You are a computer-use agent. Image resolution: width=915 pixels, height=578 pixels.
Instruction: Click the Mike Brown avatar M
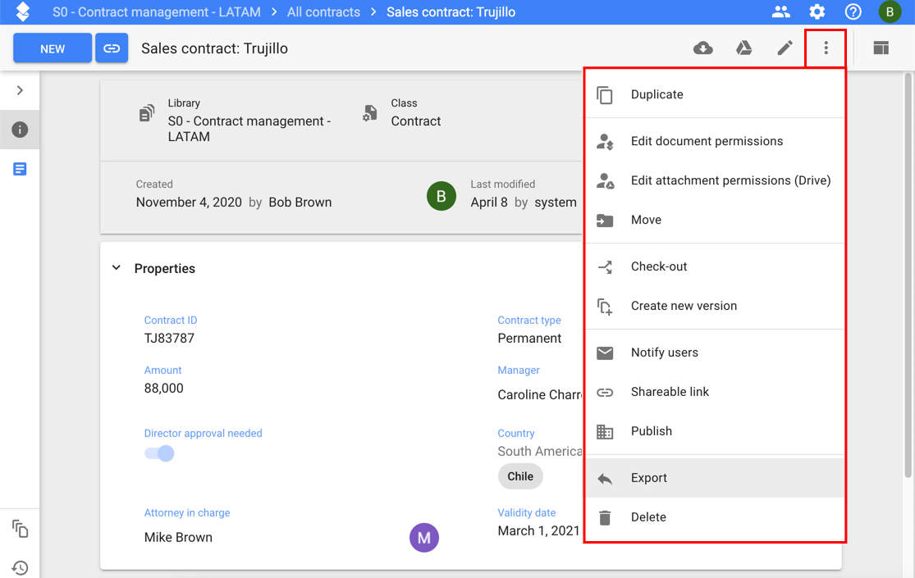coord(424,538)
